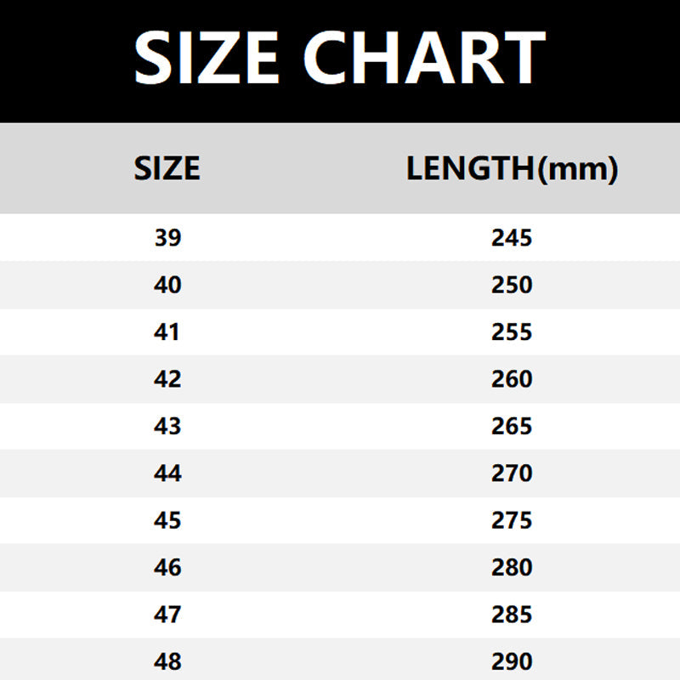This screenshot has width=680, height=680.
Task: Select size 45 row label
Action: pos(168,520)
